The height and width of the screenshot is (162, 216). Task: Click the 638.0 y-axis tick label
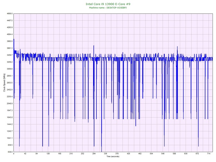click(x=10, y=152)
